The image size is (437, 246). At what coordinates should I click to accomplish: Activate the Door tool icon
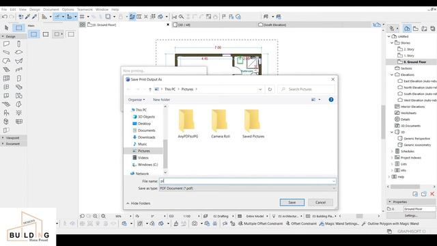[x=18, y=79]
